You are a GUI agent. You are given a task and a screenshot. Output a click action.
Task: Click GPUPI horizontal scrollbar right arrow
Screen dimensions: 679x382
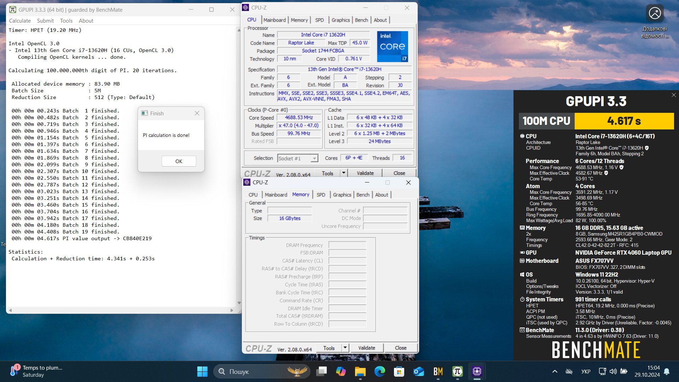point(232,310)
